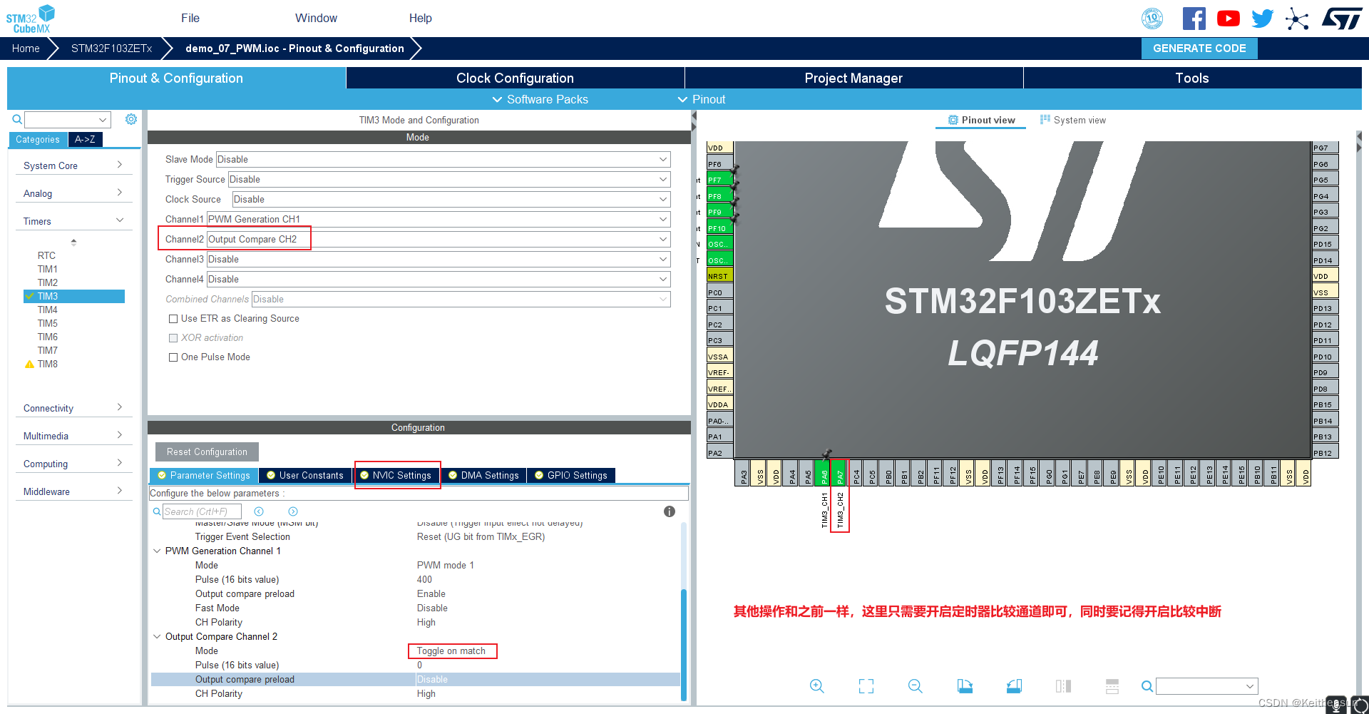The height and width of the screenshot is (714, 1369).
Task: Go to next parameter search result
Action: (x=293, y=511)
